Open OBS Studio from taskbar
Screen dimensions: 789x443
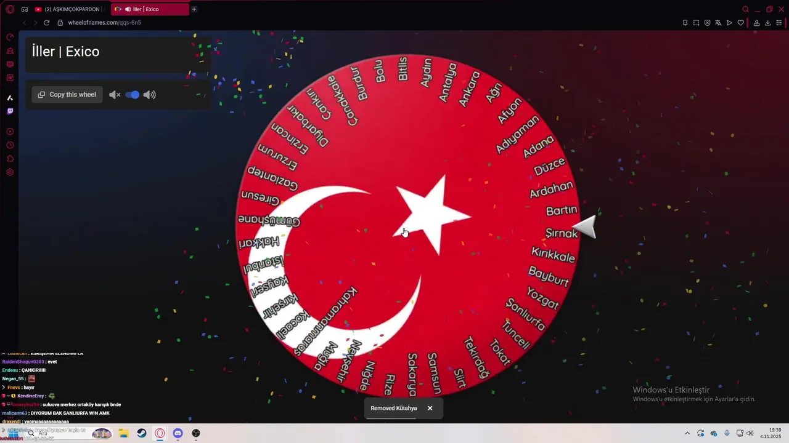tap(196, 433)
